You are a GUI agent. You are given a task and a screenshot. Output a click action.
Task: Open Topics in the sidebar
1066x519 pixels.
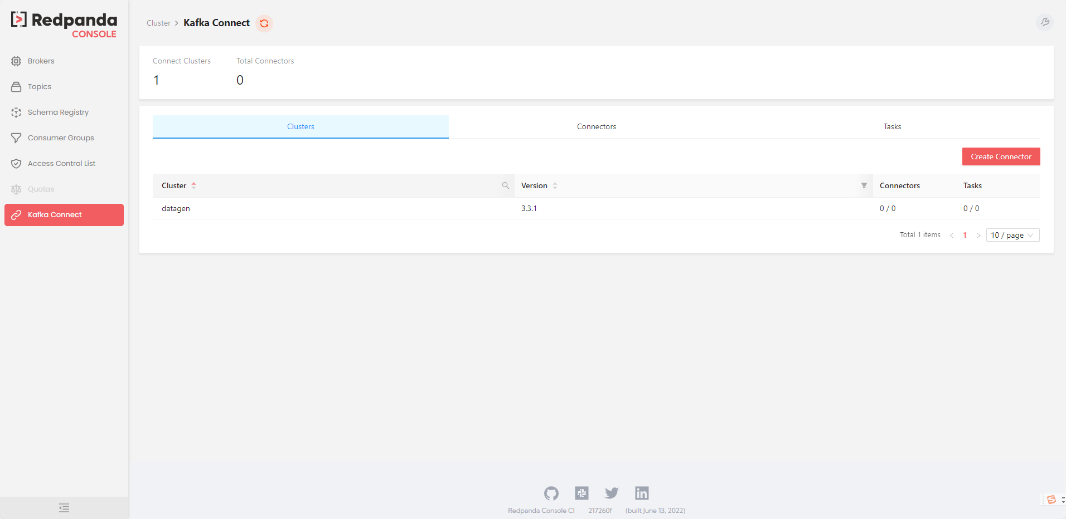coord(64,87)
